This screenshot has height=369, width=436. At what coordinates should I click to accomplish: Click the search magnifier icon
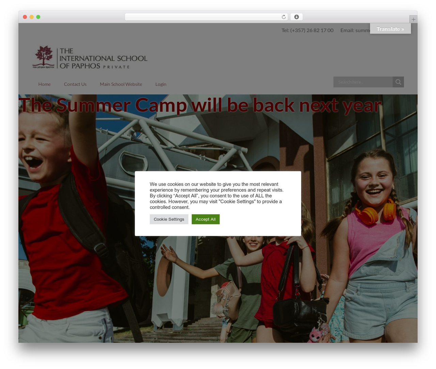(x=398, y=82)
